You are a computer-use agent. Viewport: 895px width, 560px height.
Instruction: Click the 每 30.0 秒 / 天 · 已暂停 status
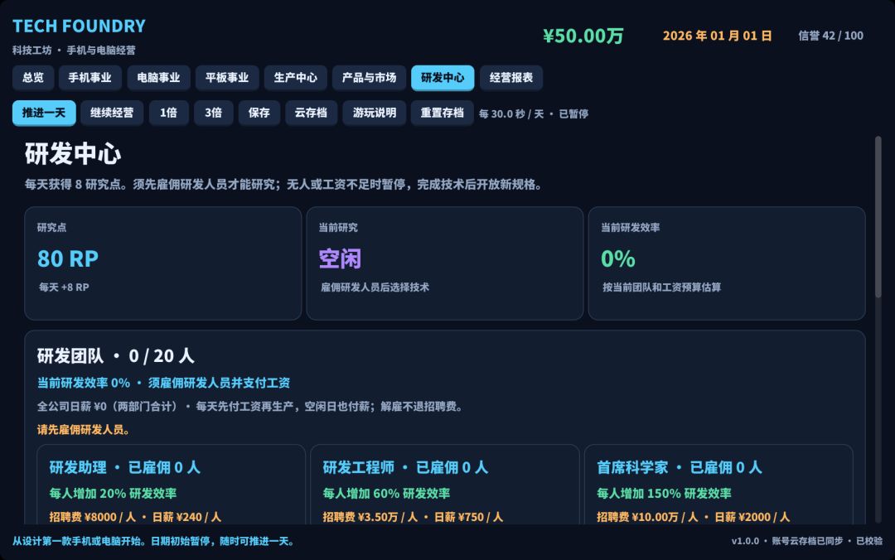click(534, 113)
